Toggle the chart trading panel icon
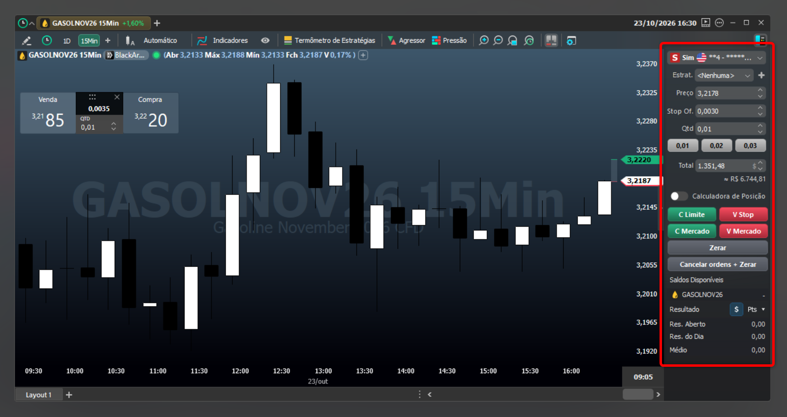The width and height of the screenshot is (787, 417). 551,41
